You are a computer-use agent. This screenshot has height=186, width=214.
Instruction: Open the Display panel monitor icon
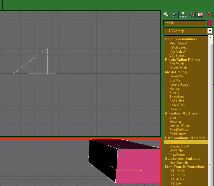click(x=200, y=15)
